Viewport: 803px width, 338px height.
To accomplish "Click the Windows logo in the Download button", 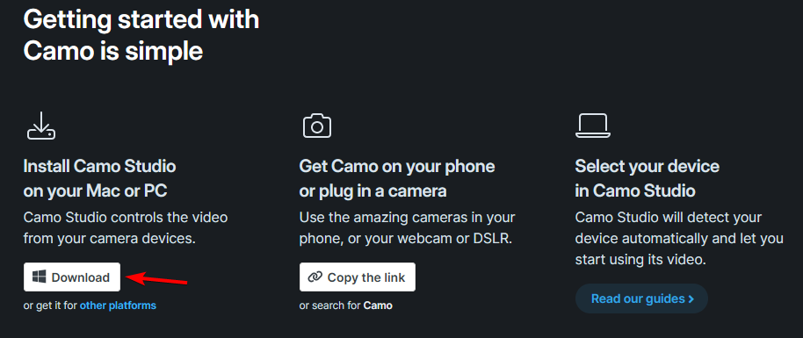I will [x=39, y=277].
